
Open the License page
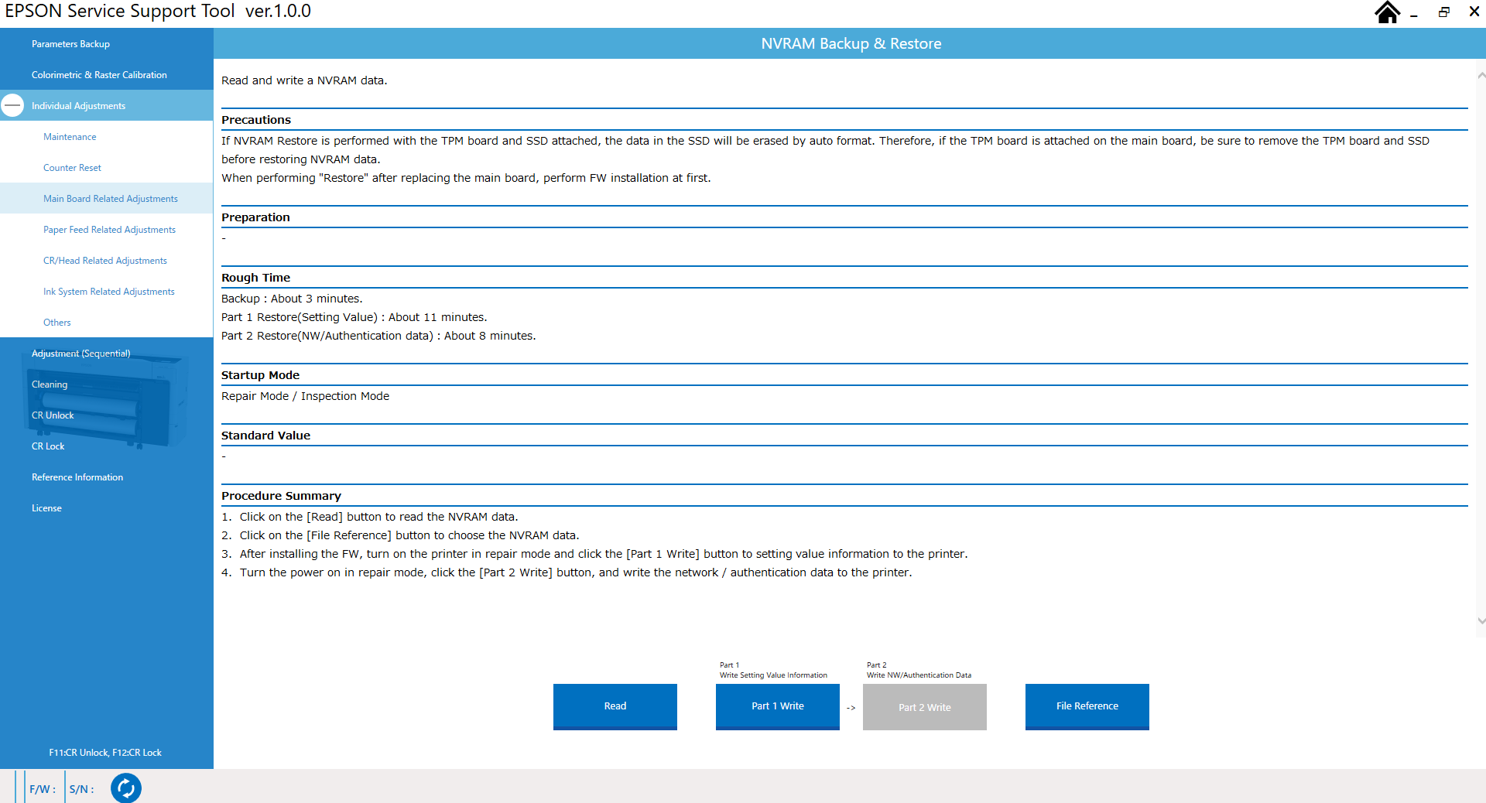107,508
